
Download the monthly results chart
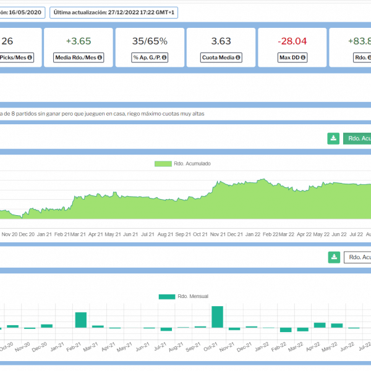(334, 257)
